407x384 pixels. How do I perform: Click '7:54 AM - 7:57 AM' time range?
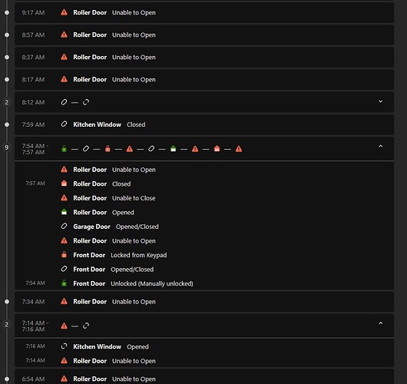35,149
